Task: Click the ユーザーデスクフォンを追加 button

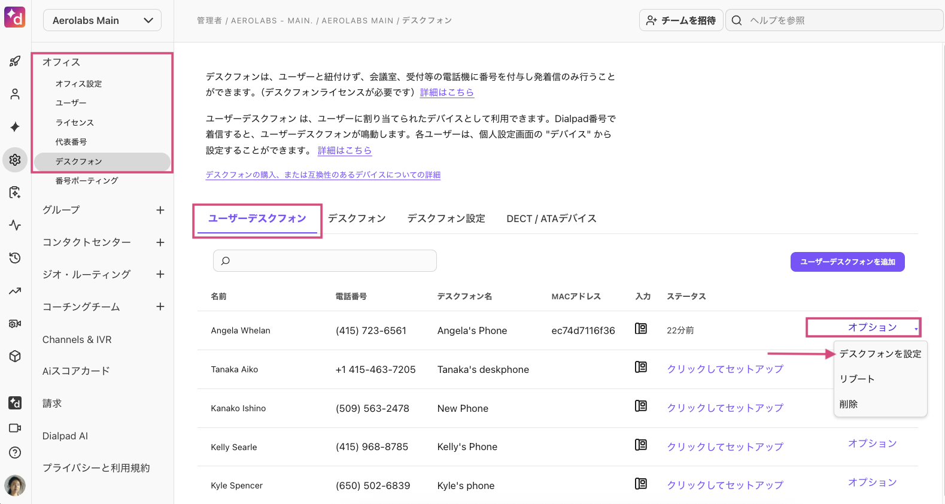Action: [847, 262]
